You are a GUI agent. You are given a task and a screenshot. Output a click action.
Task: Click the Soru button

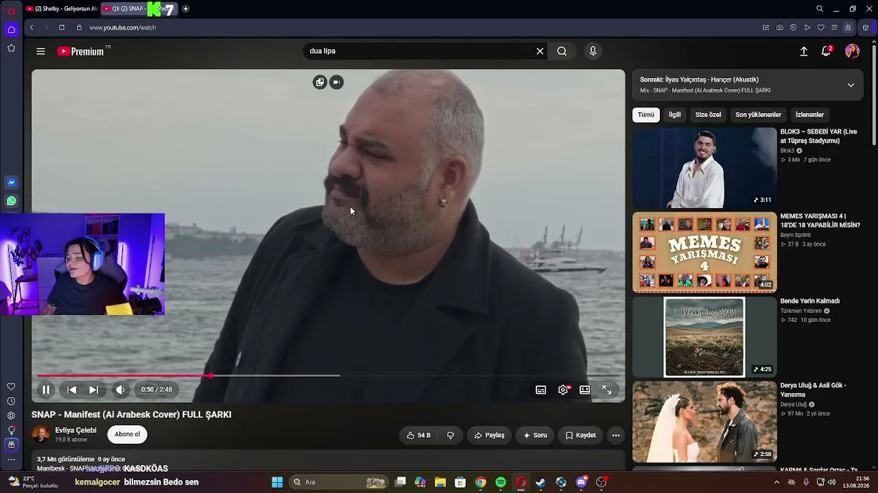[x=535, y=435]
